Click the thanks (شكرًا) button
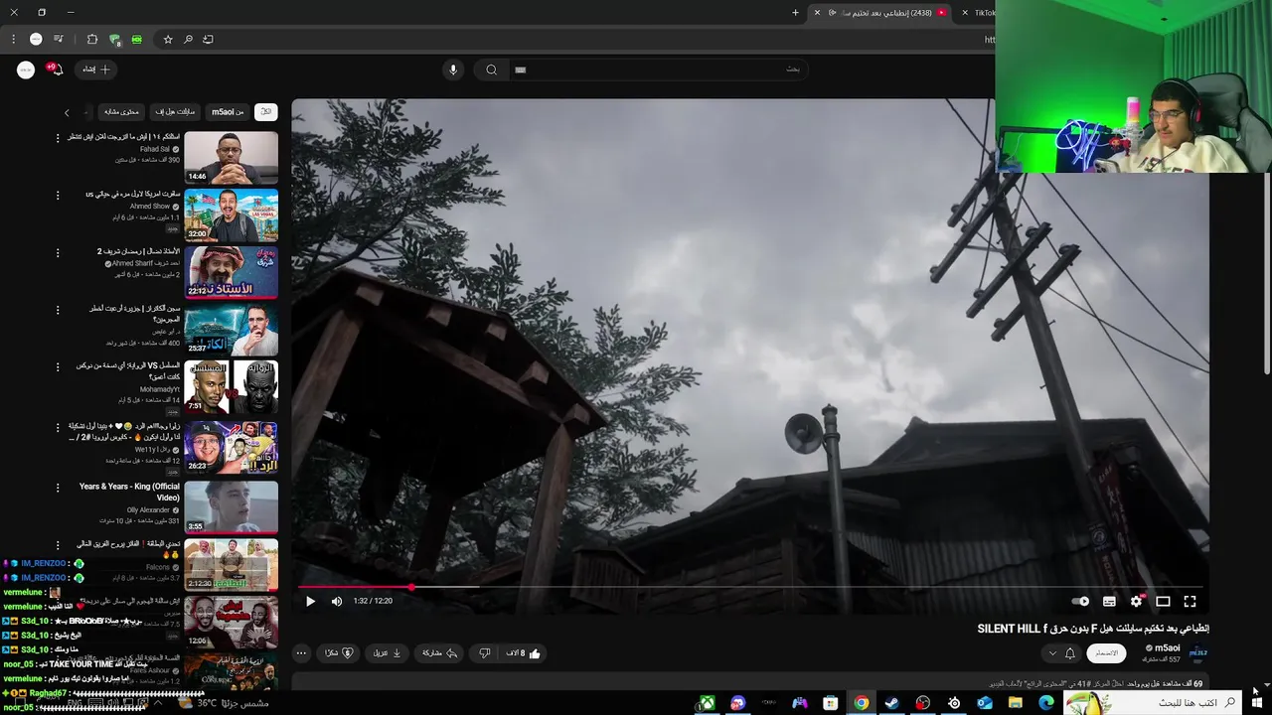1272x715 pixels. pos(339,653)
